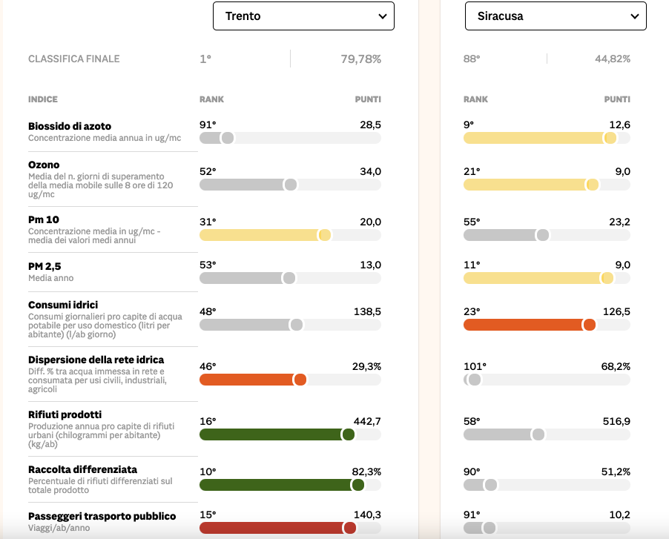The height and width of the screenshot is (539, 669).
Task: Click Siracusa's Raccolta differenziata slider handle
Action: (490, 485)
